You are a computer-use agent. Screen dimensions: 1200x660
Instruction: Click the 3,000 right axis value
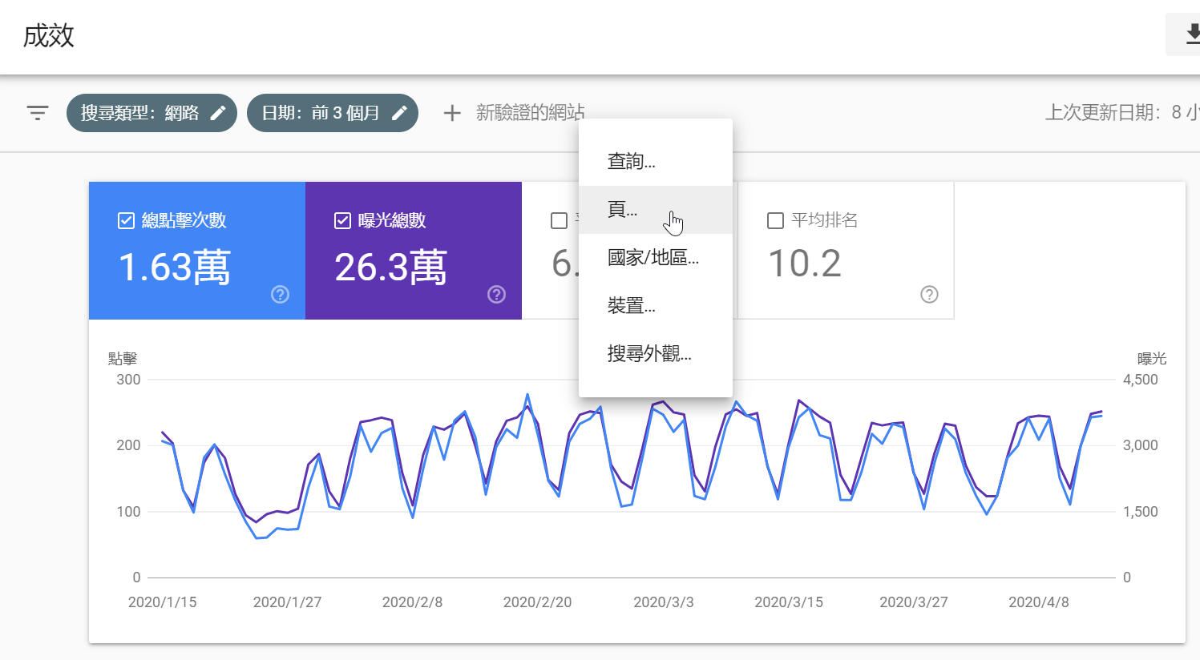[1141, 445]
